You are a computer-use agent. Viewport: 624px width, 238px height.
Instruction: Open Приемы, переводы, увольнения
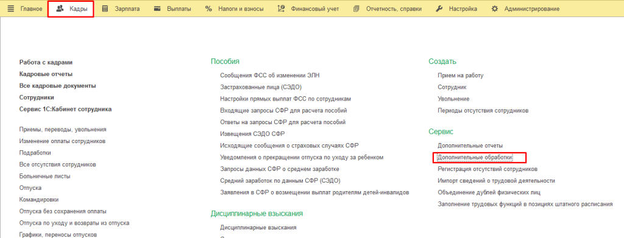tap(63, 130)
